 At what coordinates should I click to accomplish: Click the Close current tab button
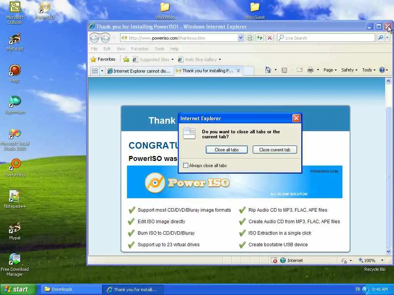tap(275, 150)
